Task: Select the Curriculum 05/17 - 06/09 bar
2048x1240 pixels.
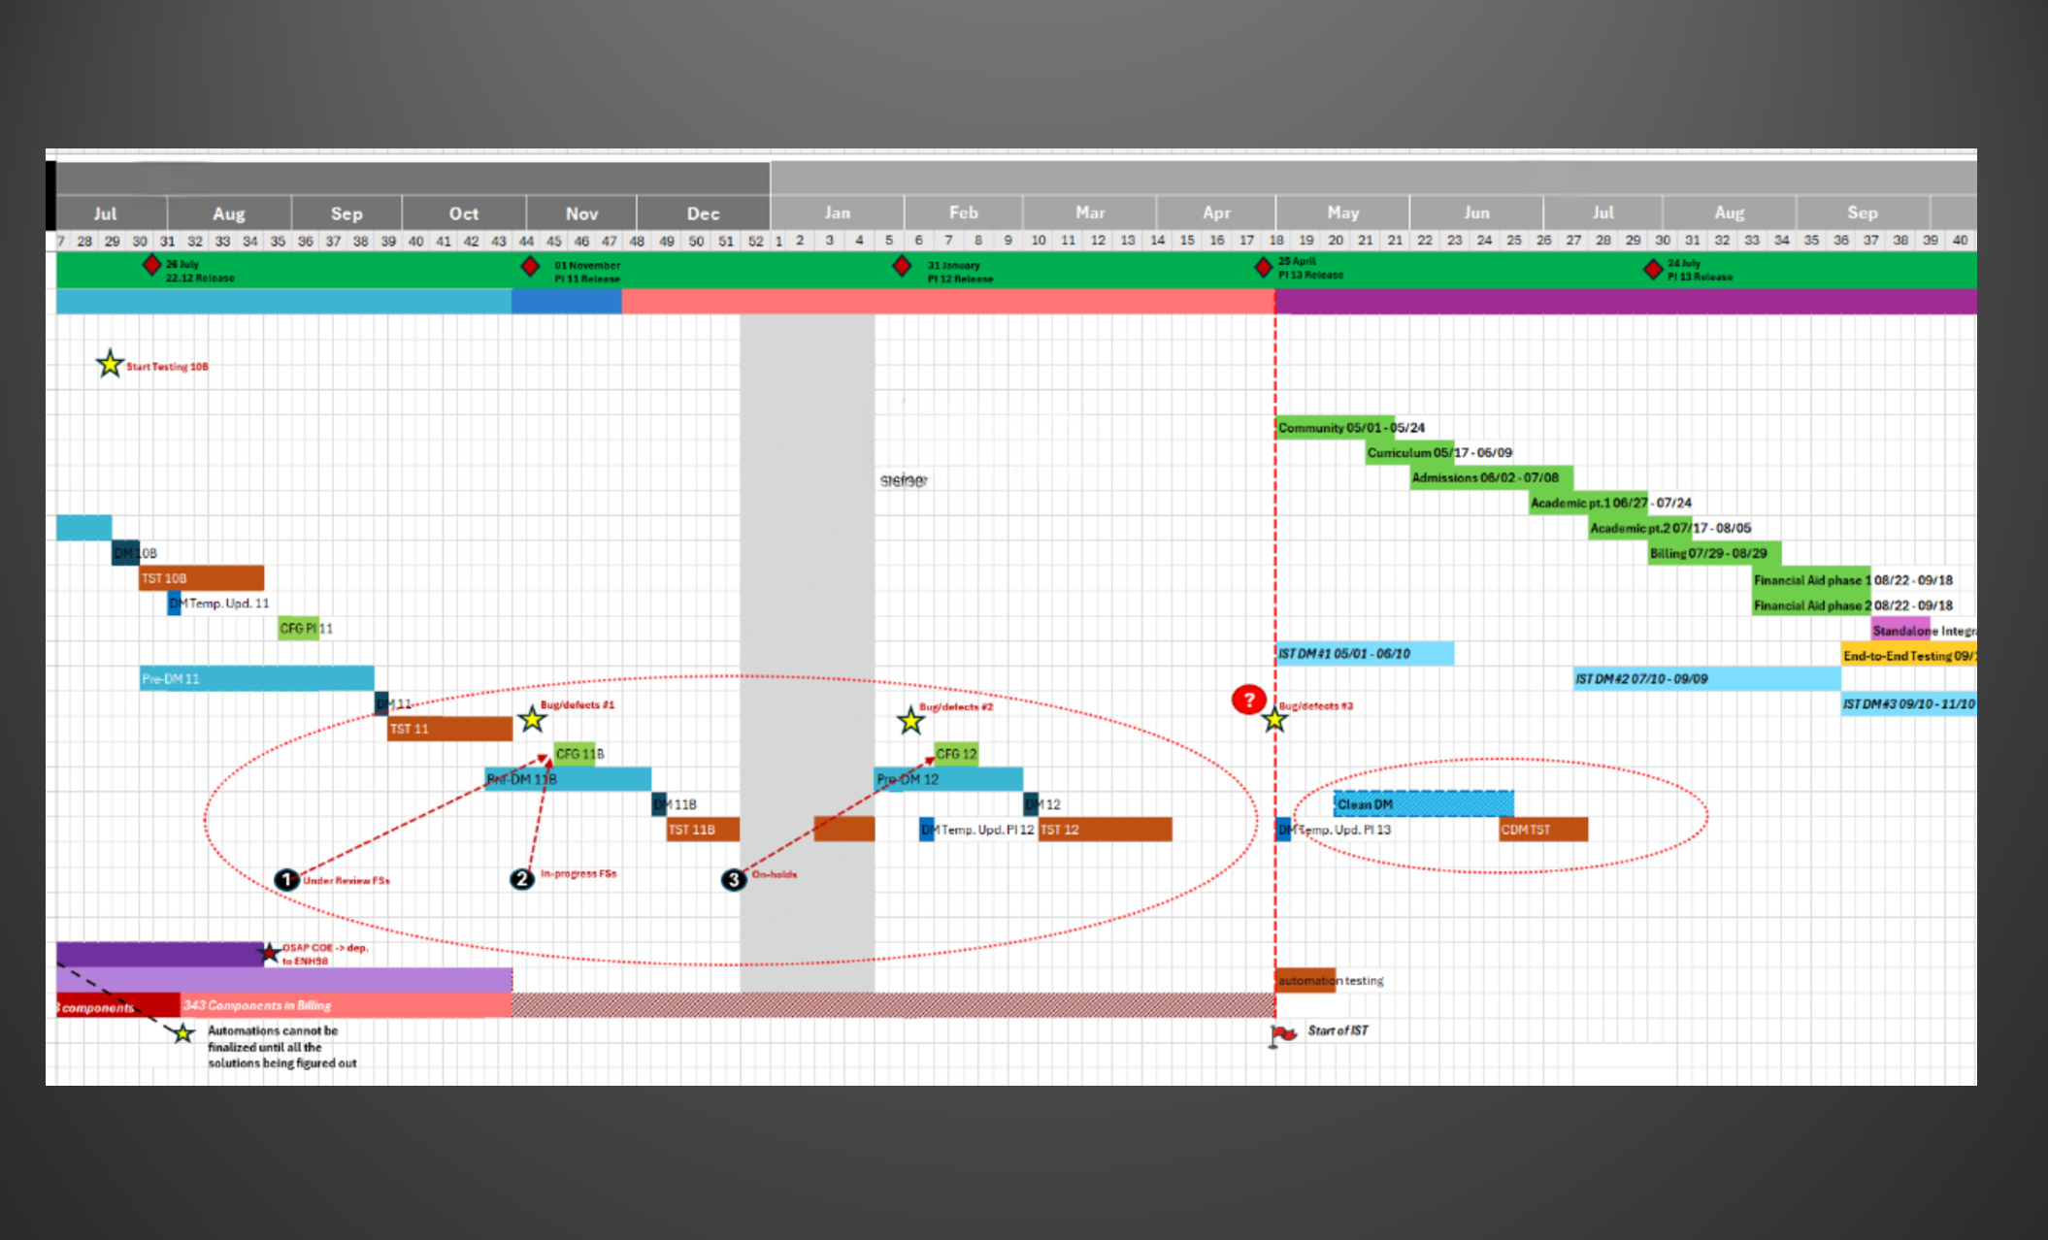Action: coord(1409,452)
